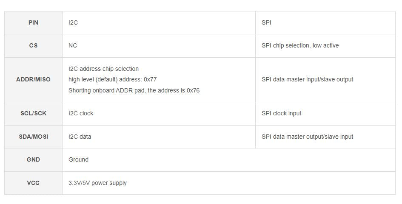Select 'SPI data master input/slave output' text
402x204 pixels.
point(307,79)
